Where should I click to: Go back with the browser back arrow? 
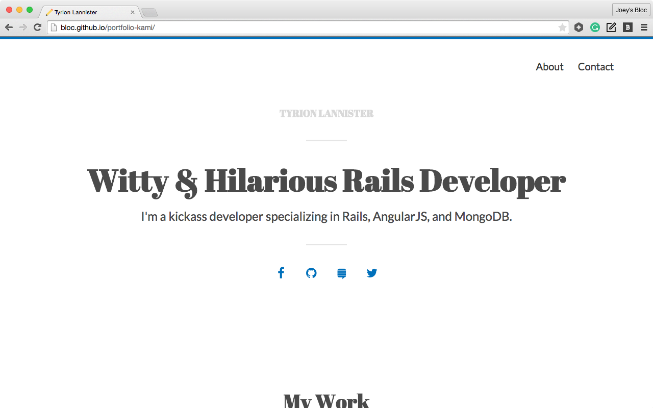[9, 27]
